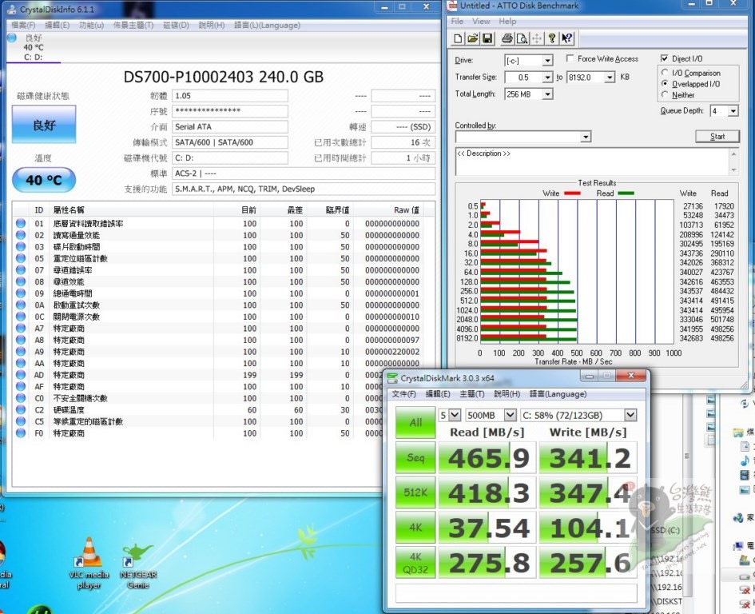Open the 500MB test size dropdown

click(509, 415)
